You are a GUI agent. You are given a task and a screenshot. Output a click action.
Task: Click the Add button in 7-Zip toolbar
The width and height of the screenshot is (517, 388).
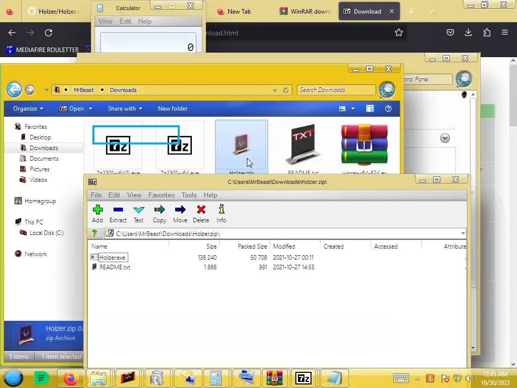tap(97, 214)
